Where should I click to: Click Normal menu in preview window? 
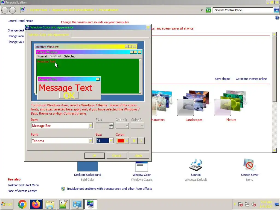(x=42, y=56)
